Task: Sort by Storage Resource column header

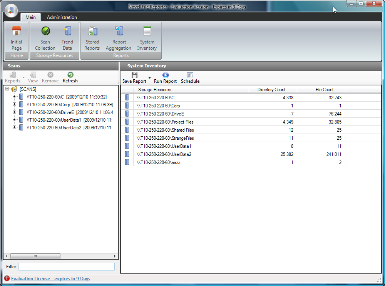Action: point(191,90)
